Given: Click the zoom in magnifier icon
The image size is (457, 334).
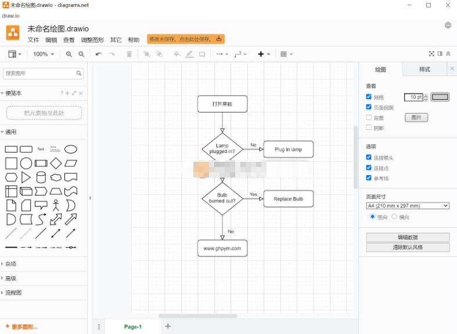Looking at the screenshot, I should pos(69,54).
